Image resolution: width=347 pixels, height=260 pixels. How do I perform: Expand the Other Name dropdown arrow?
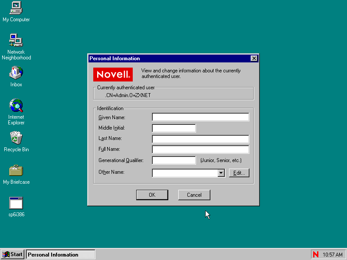coord(221,173)
